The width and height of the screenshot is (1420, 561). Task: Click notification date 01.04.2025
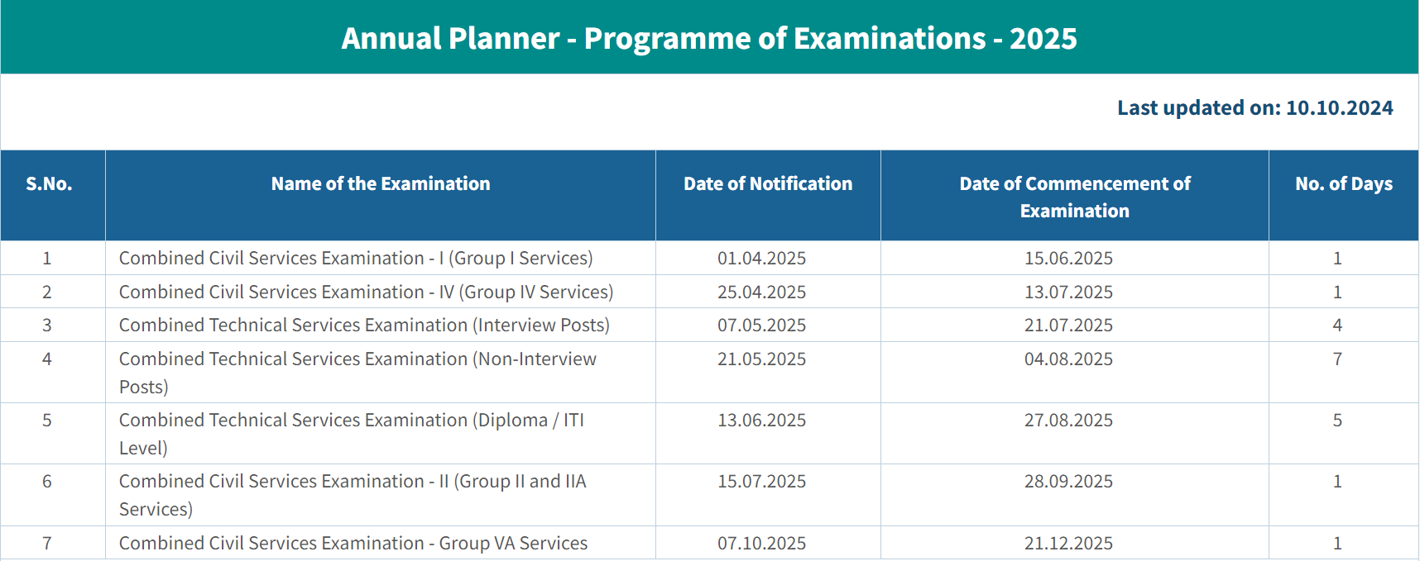pos(761,258)
